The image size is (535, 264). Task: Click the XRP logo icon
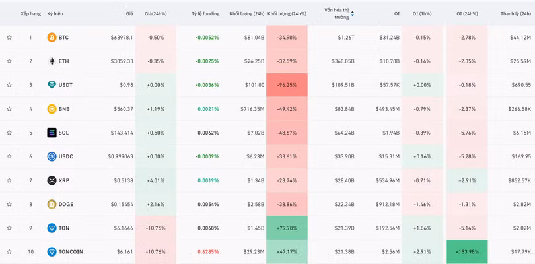(52, 180)
